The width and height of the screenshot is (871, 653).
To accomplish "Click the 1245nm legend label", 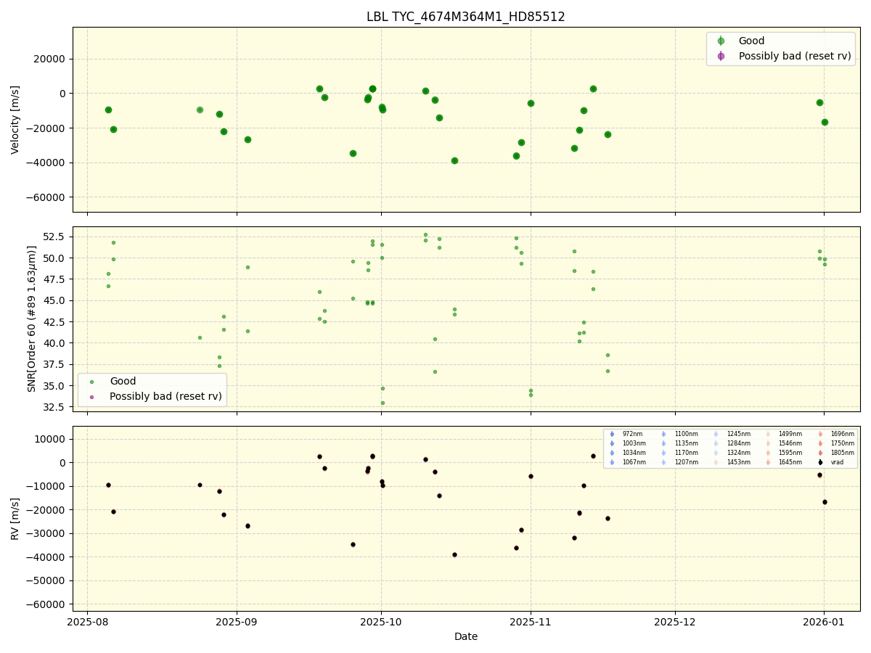I will [739, 434].
